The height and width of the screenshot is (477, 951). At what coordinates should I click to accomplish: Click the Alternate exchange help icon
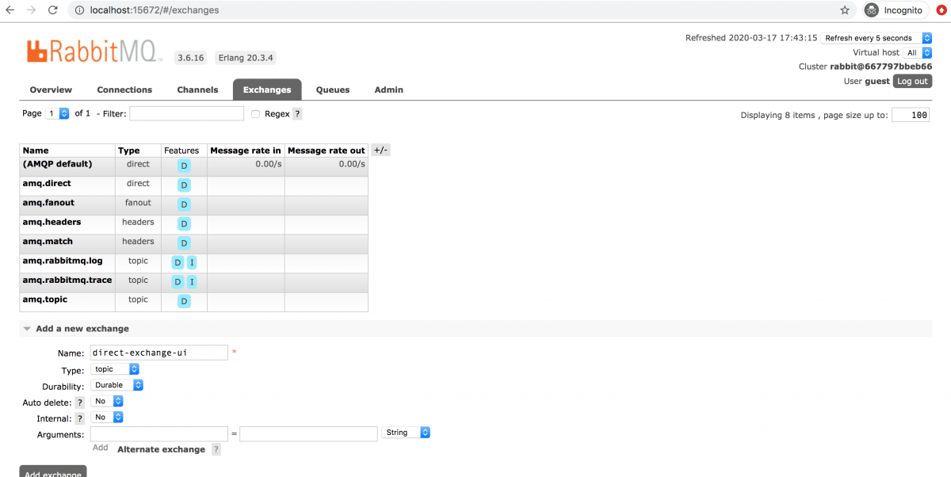pos(216,448)
